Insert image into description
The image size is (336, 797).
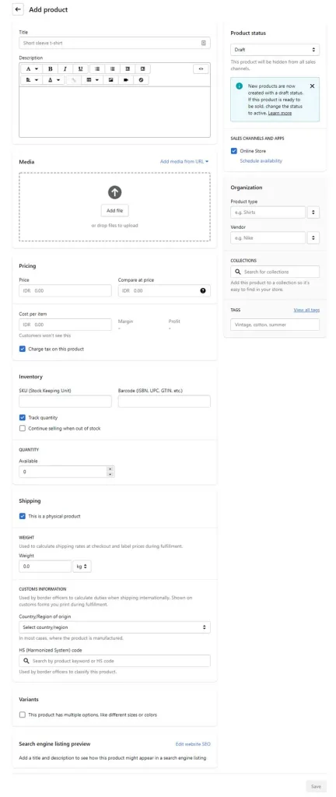click(110, 80)
